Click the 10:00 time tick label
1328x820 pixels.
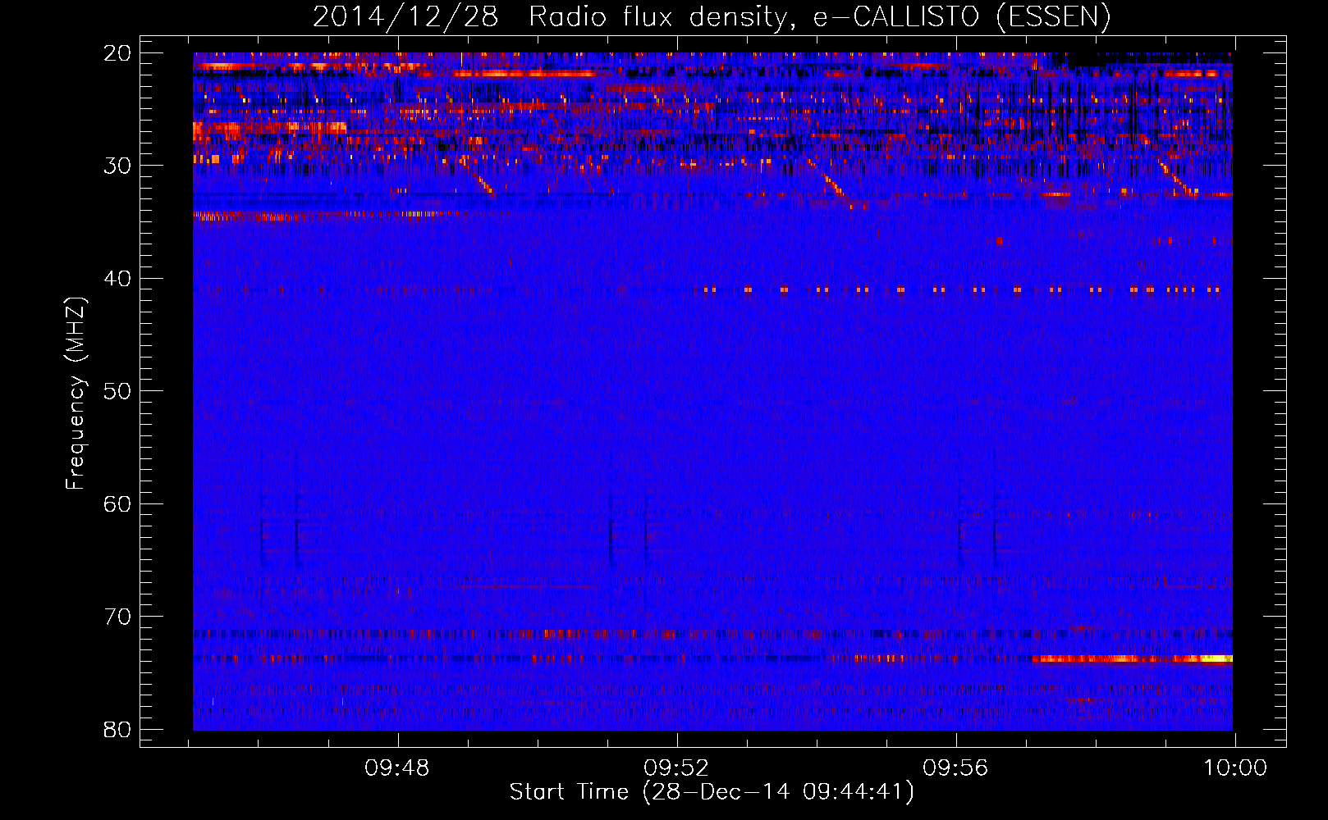pyautogui.click(x=1235, y=768)
